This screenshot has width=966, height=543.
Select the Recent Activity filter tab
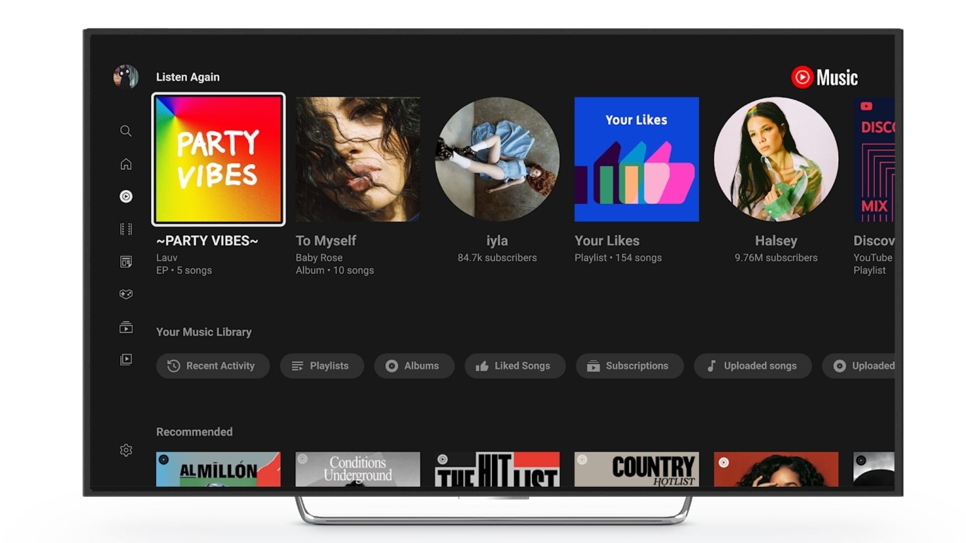[x=212, y=366]
